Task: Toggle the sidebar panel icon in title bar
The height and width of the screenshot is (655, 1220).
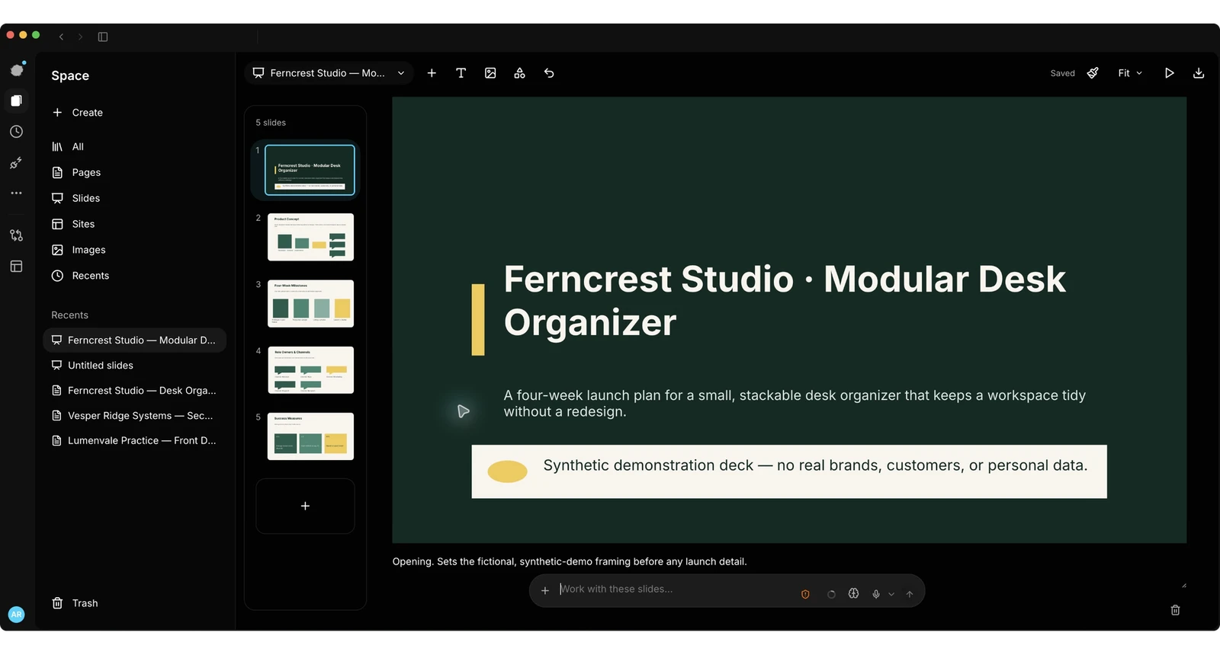Action: pos(103,37)
